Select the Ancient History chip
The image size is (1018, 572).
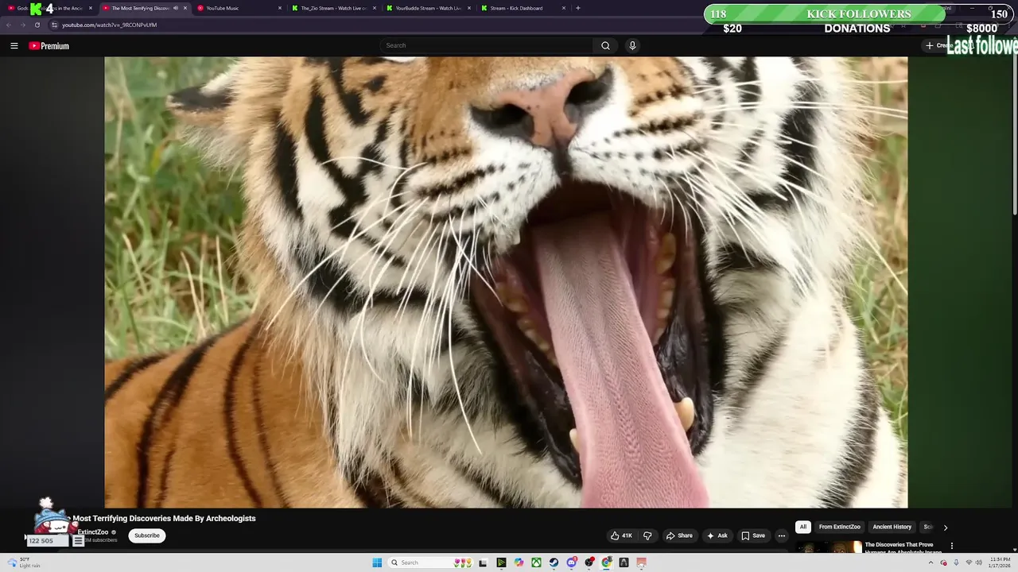[x=892, y=527]
